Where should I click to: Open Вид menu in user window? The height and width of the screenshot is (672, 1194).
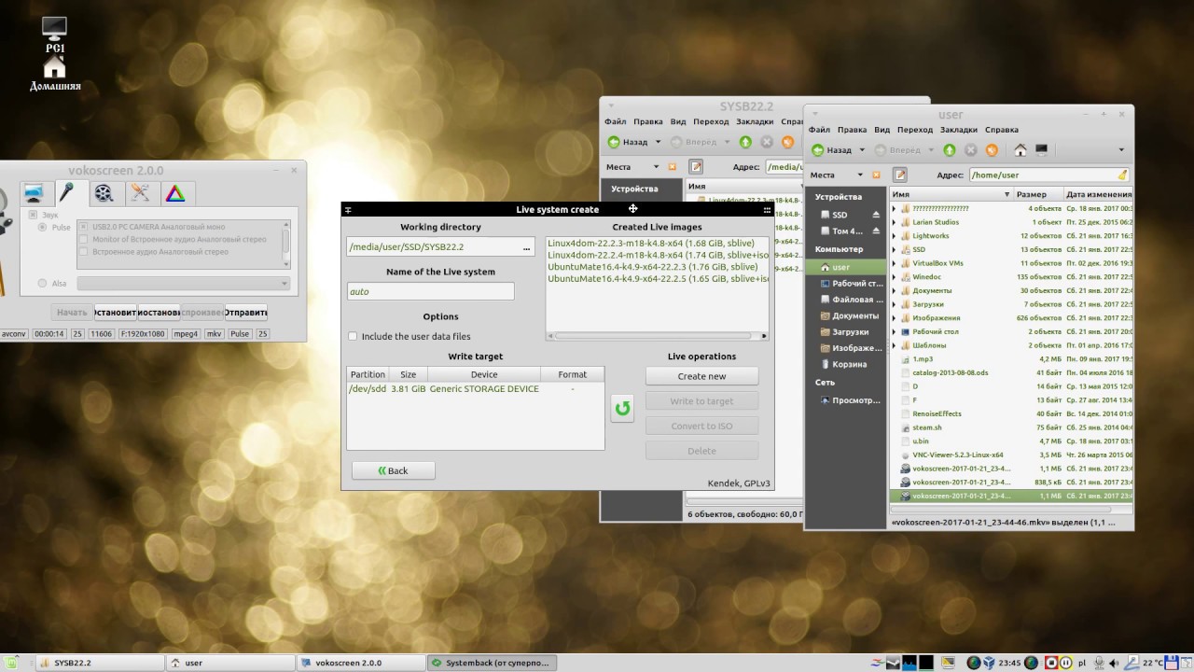tap(882, 130)
